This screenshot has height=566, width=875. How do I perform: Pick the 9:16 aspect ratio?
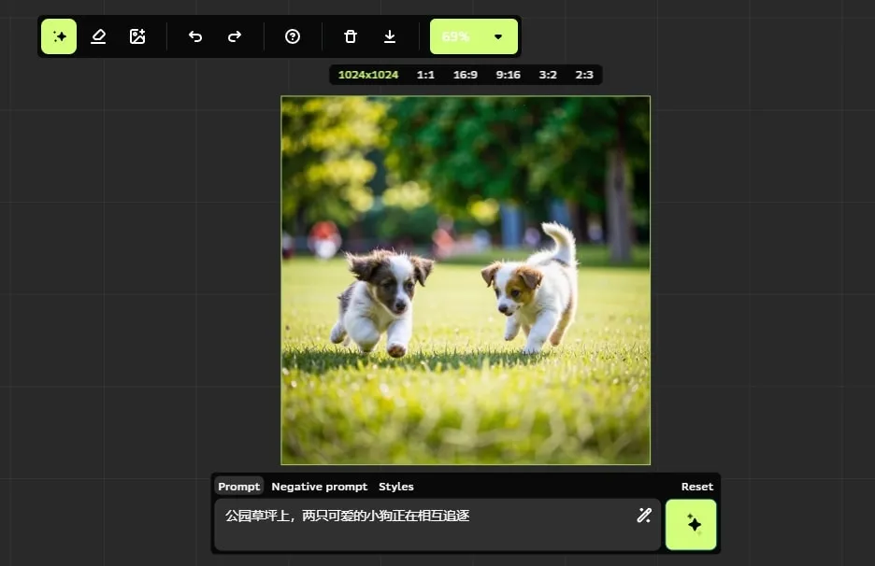pyautogui.click(x=509, y=75)
